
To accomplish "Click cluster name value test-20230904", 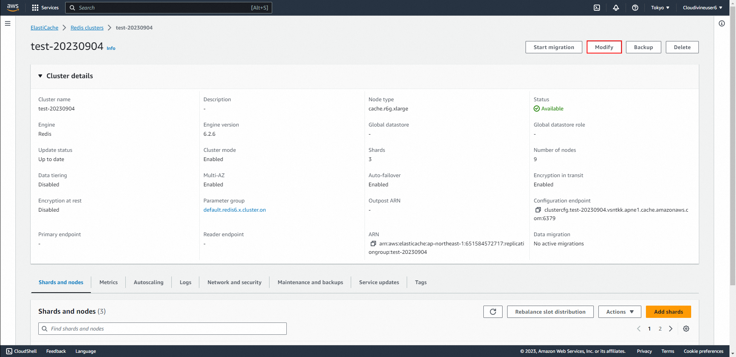I will click(56, 109).
